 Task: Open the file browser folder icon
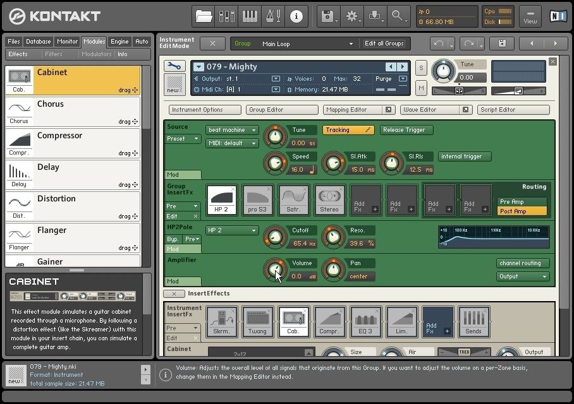204,16
